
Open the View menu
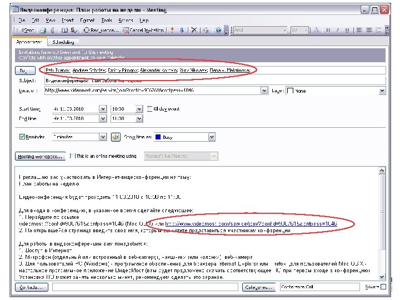[51, 20]
